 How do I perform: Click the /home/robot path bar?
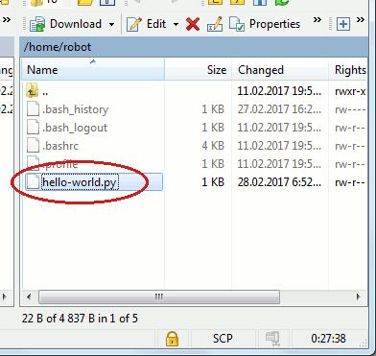194,47
